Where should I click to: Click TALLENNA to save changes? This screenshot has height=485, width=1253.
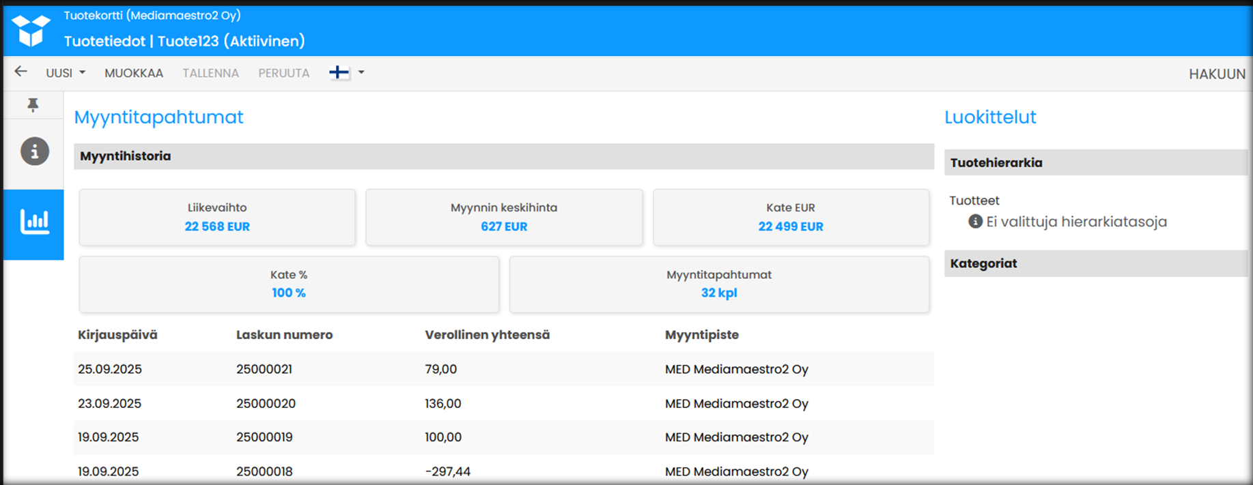point(210,73)
